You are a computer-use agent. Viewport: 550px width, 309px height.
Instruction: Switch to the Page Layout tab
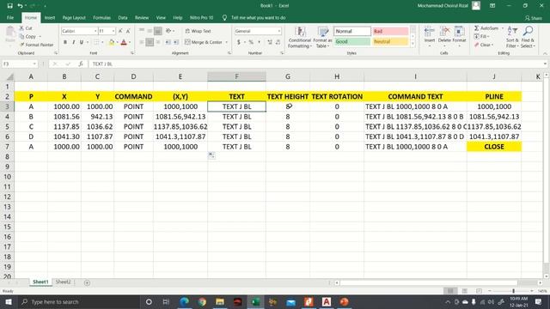click(74, 17)
